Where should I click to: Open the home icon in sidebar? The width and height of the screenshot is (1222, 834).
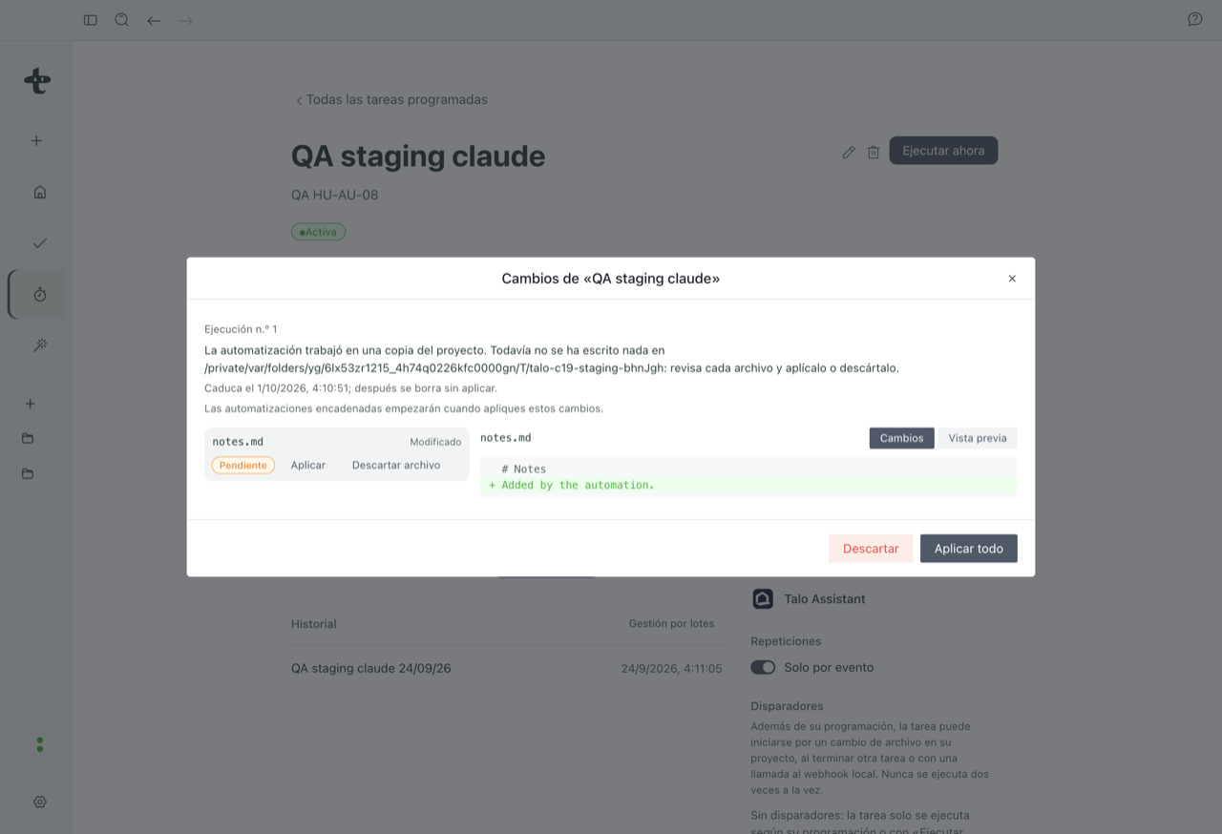(40, 192)
